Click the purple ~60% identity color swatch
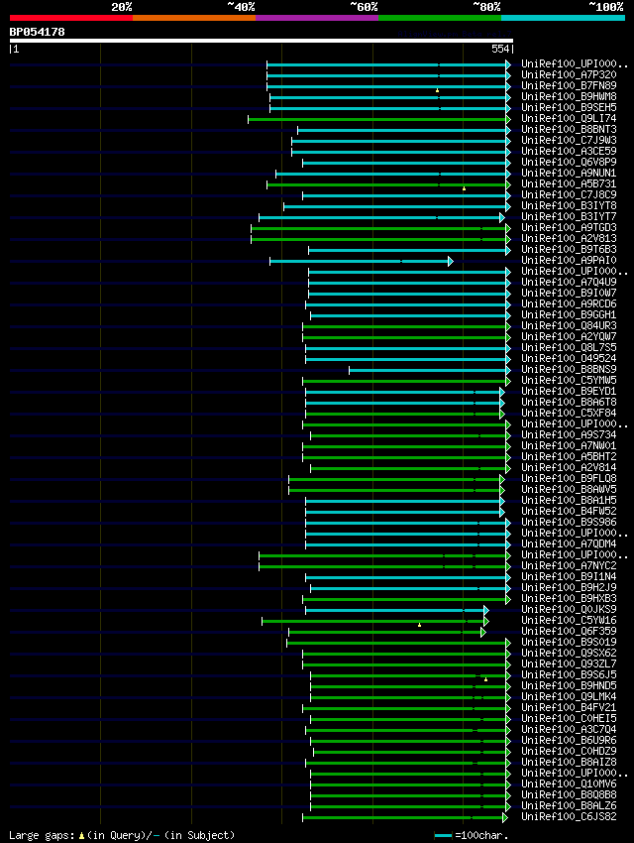 (317, 18)
